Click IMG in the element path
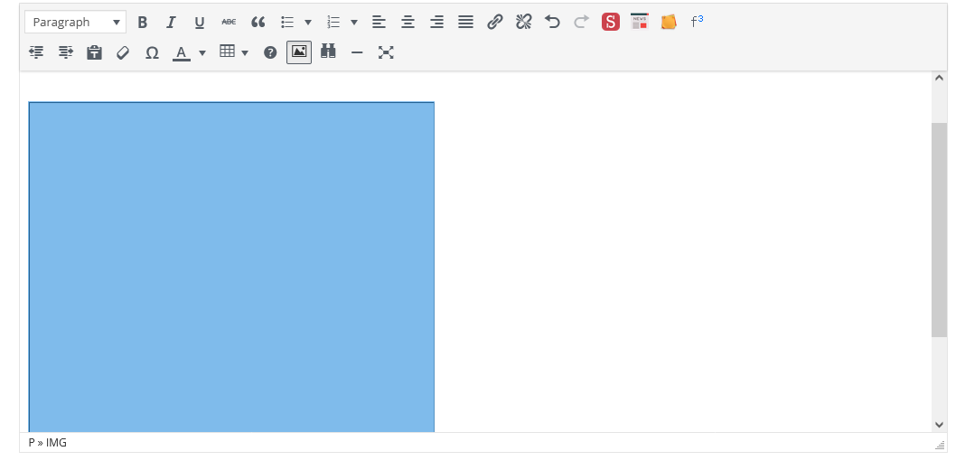The image size is (965, 470). pos(56,443)
